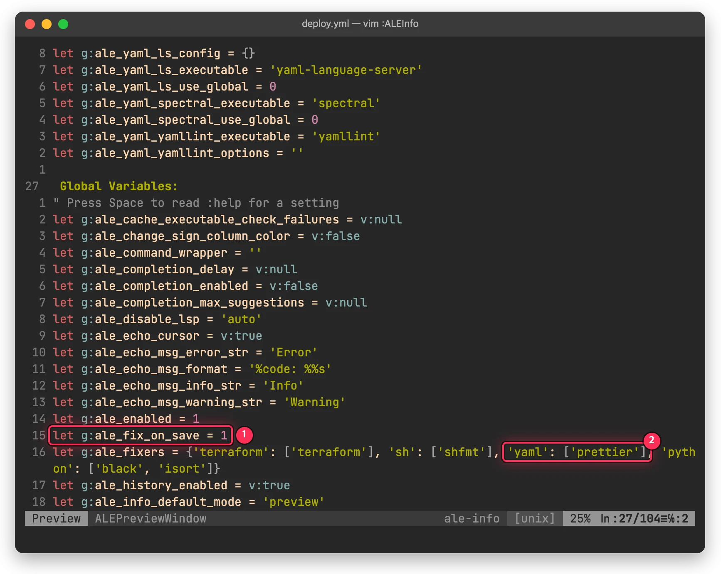Click line g:ale_cache_executable_check_failures
This screenshot has width=721, height=574.
pyautogui.click(x=227, y=219)
